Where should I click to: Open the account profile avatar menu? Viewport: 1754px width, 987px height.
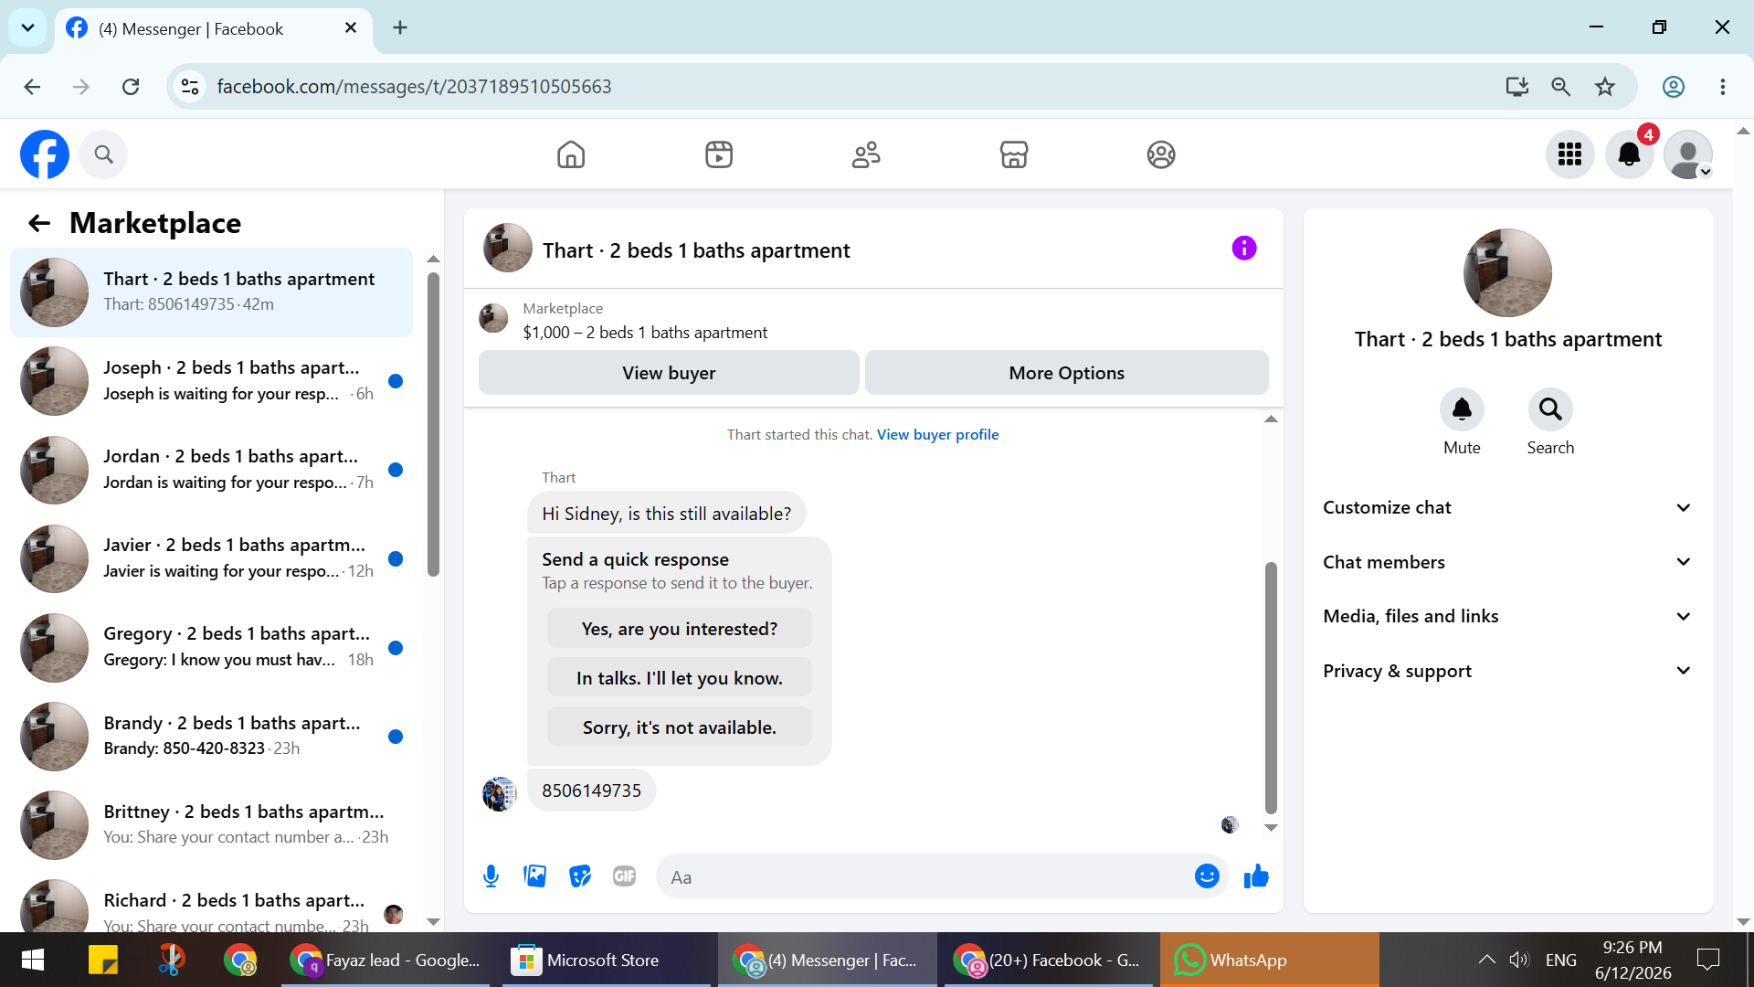(1688, 154)
